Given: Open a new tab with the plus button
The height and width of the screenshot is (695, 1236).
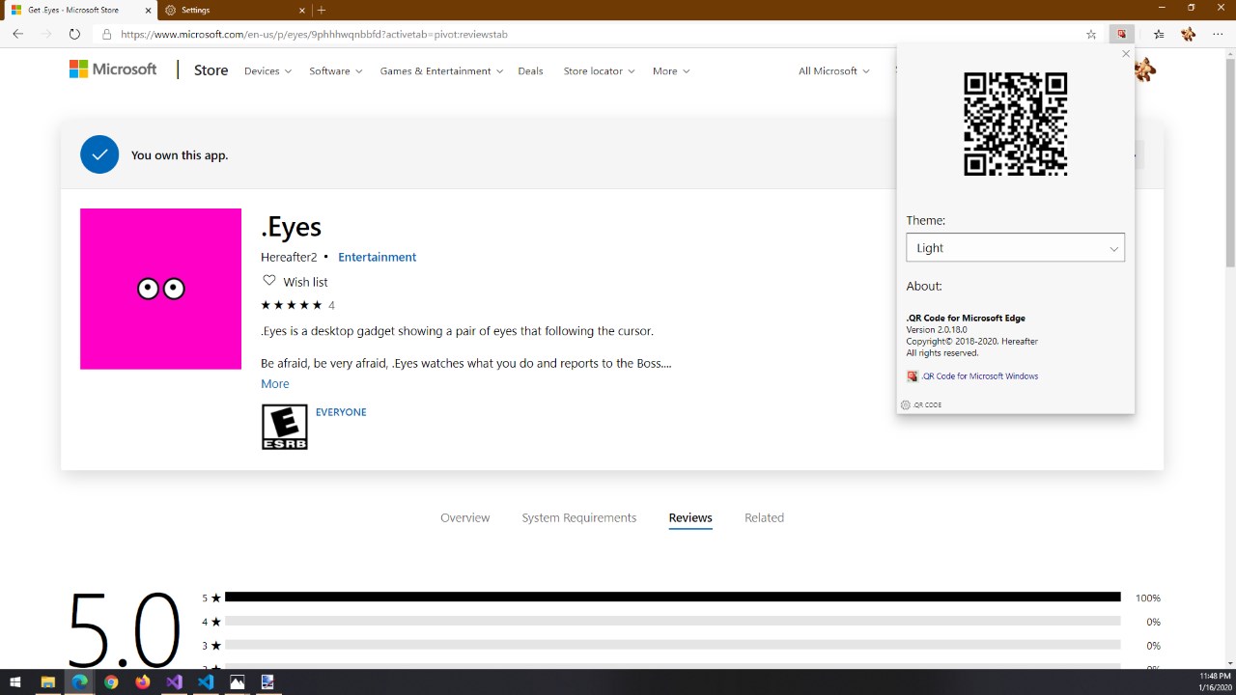Looking at the screenshot, I should point(322,10).
